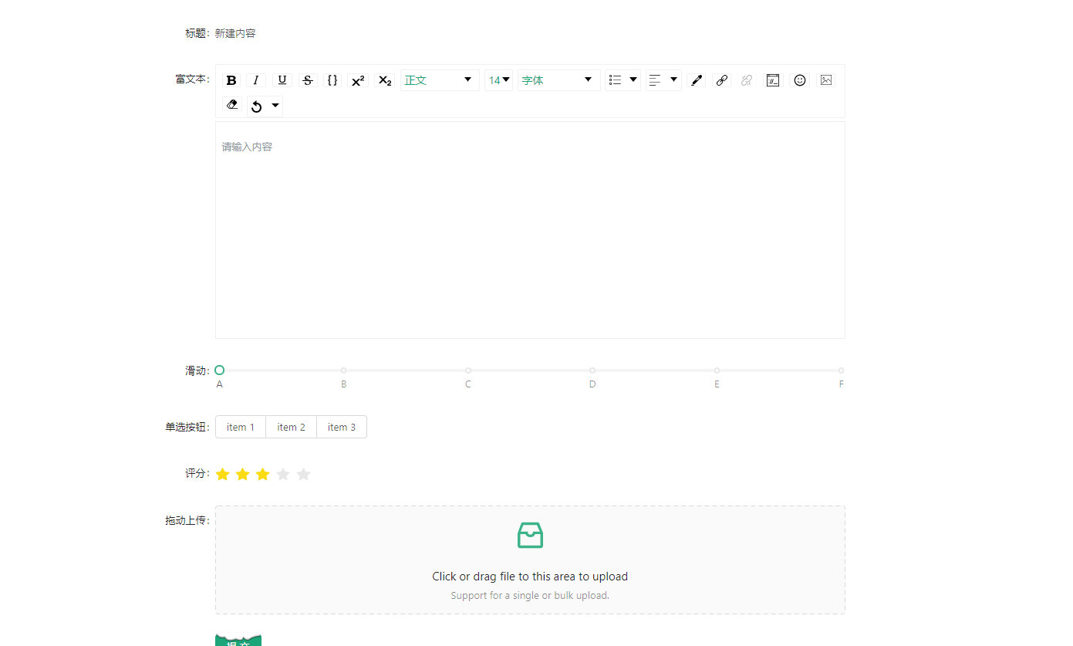Insert a hyperlink with the link icon
Viewport: 1073px width, 646px height.
721,80
